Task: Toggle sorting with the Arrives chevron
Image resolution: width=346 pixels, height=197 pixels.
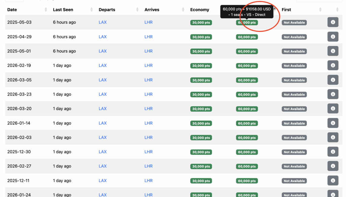Action: [x=182, y=9]
